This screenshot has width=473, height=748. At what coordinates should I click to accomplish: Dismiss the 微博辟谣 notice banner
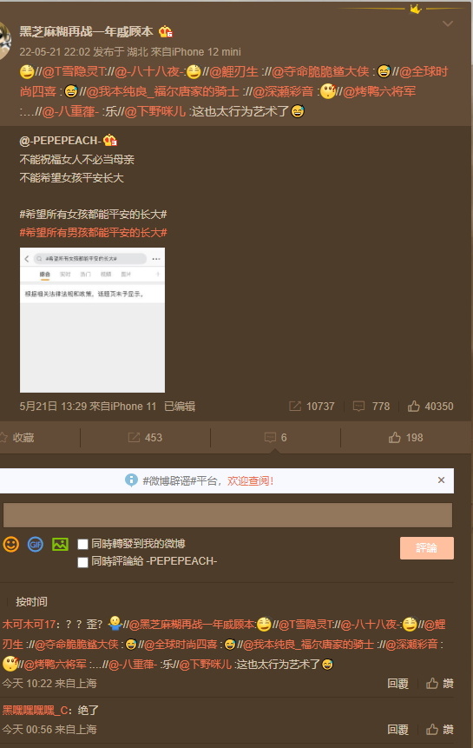tap(441, 480)
